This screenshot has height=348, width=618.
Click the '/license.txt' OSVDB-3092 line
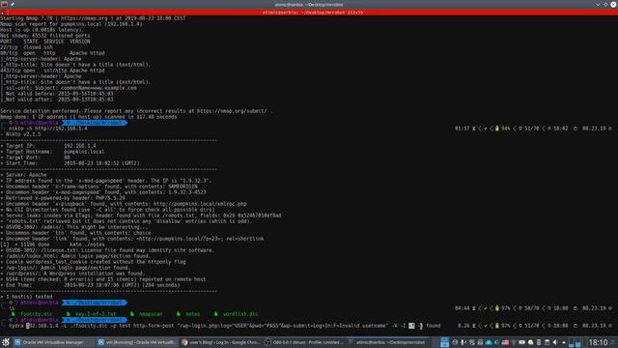[107, 250]
